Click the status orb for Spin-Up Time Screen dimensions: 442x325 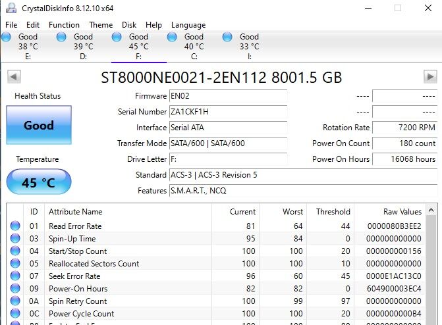click(x=15, y=238)
